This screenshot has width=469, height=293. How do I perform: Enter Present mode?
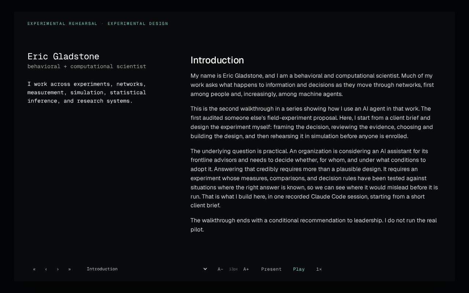coord(272,269)
